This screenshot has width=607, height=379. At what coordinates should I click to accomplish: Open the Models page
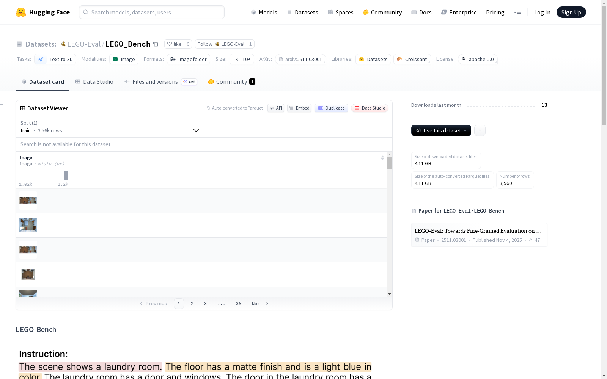[x=264, y=12]
